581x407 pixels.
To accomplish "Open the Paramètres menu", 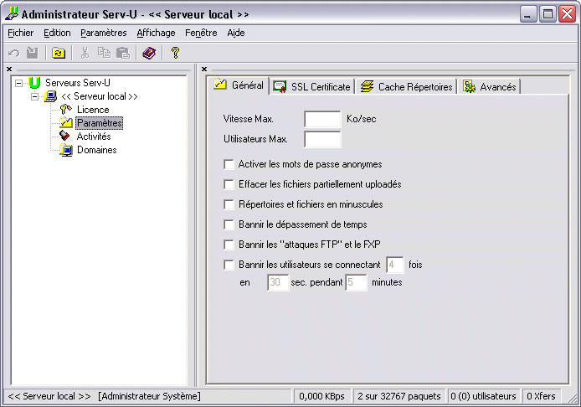I will coord(103,33).
